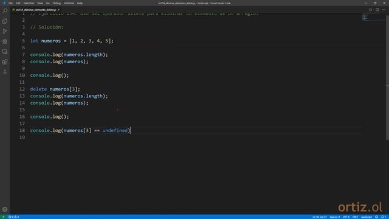The width and height of the screenshot is (389, 219).
Task: Click the '// Solución:' comment
Action: (47, 27)
